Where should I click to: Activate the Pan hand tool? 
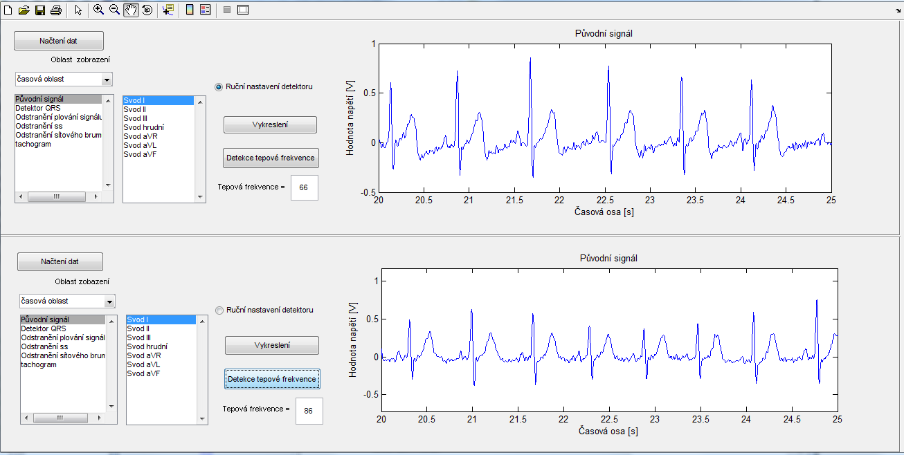pyautogui.click(x=131, y=10)
